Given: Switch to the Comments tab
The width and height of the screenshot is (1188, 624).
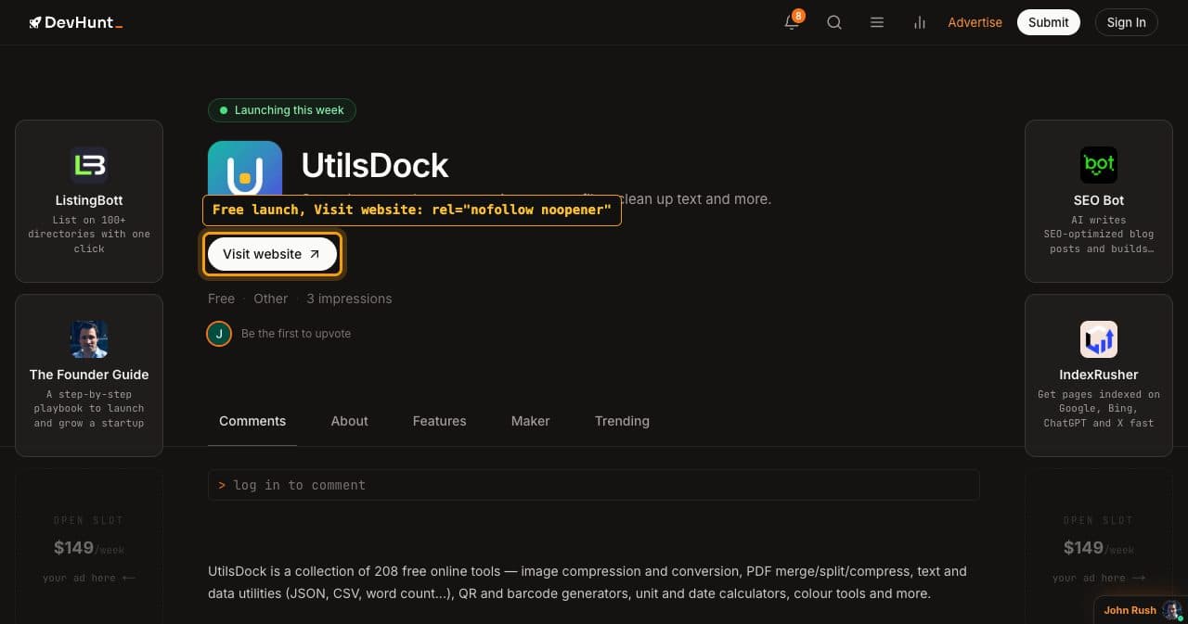Looking at the screenshot, I should point(252,421).
